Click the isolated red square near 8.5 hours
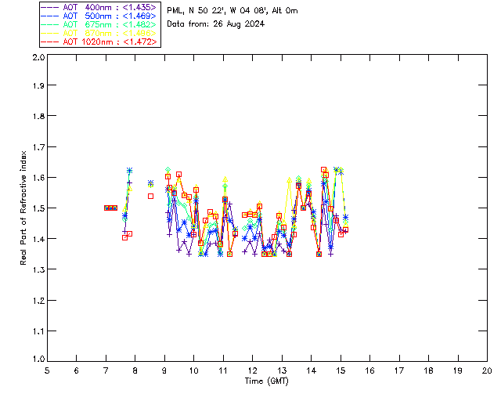 pyautogui.click(x=150, y=196)
